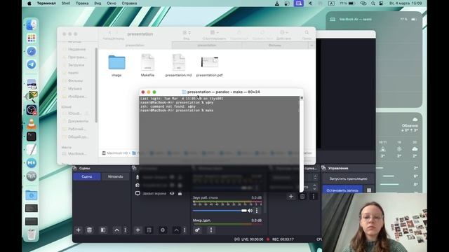Viewport: 449px width, 252px height.
Task: Open Finder group-by dropdown
Action: 214,33
